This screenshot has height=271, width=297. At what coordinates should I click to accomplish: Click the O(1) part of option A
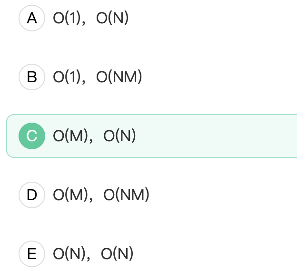coord(67,18)
